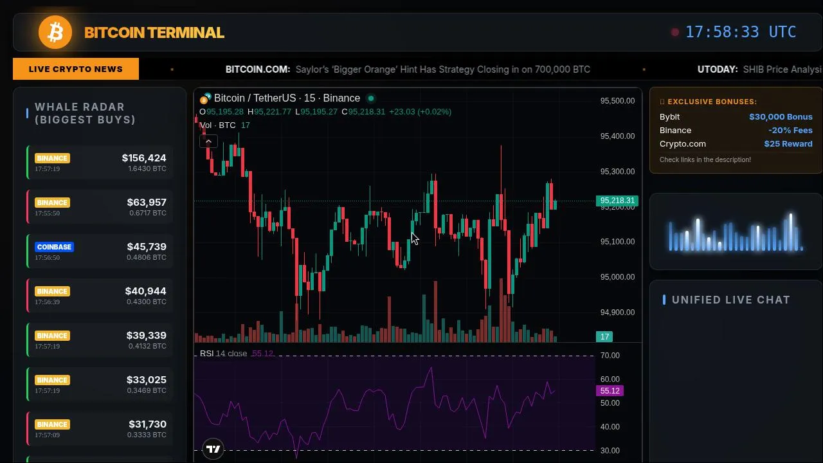Click the volume value tag 17 on the axis

[604, 337]
